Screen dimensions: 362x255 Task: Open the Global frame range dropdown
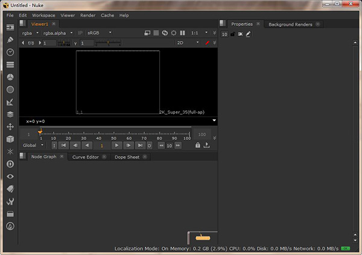tap(33, 145)
